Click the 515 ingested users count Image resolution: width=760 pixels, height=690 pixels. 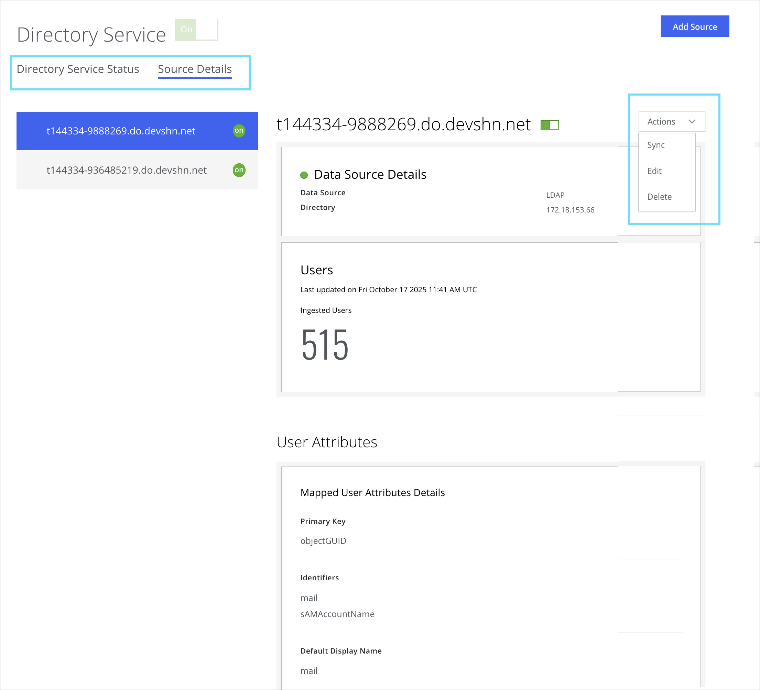(x=325, y=344)
